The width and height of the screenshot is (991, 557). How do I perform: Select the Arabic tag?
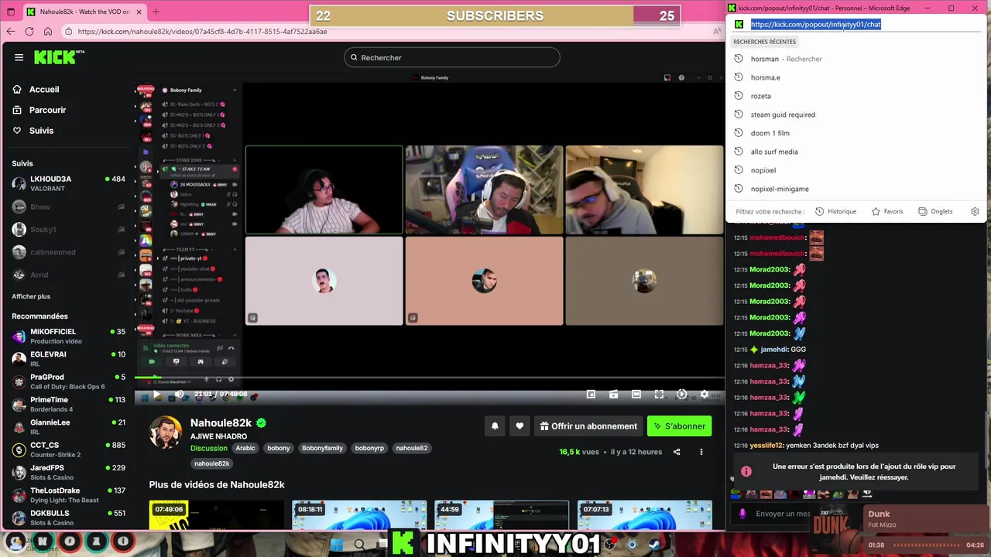click(245, 448)
